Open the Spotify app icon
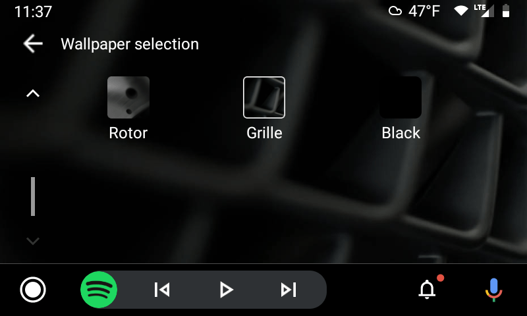 pos(99,290)
